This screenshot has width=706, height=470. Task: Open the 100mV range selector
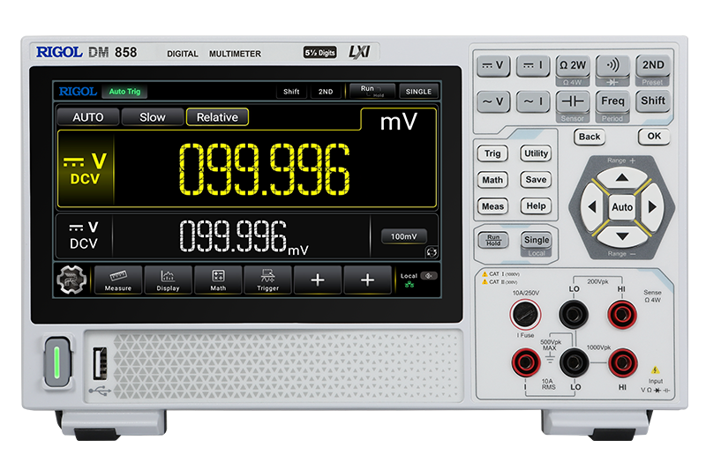[403, 236]
